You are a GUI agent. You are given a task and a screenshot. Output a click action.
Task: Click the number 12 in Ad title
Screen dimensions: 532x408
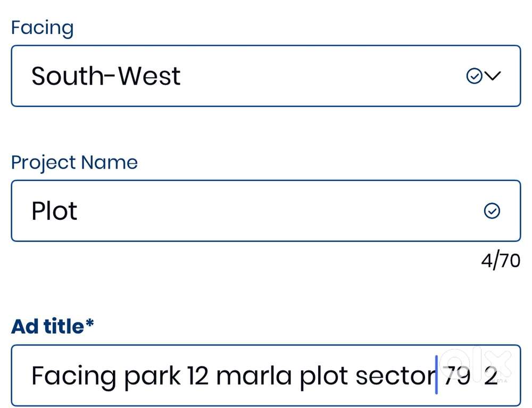[198, 376]
